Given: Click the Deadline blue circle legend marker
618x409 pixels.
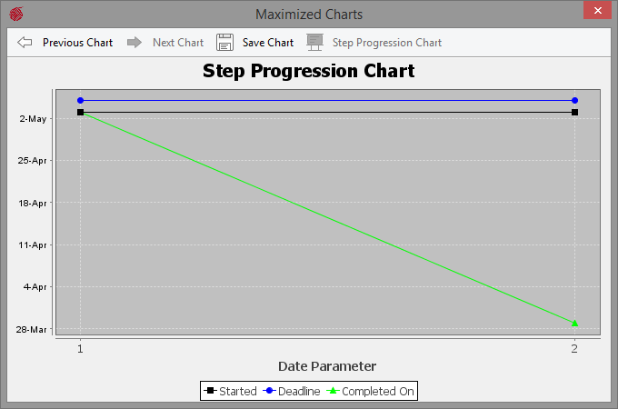Looking at the screenshot, I should tap(270, 392).
